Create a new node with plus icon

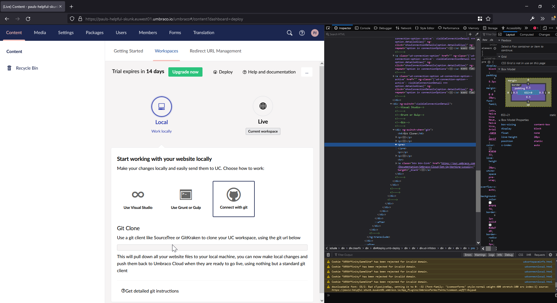point(470,34)
